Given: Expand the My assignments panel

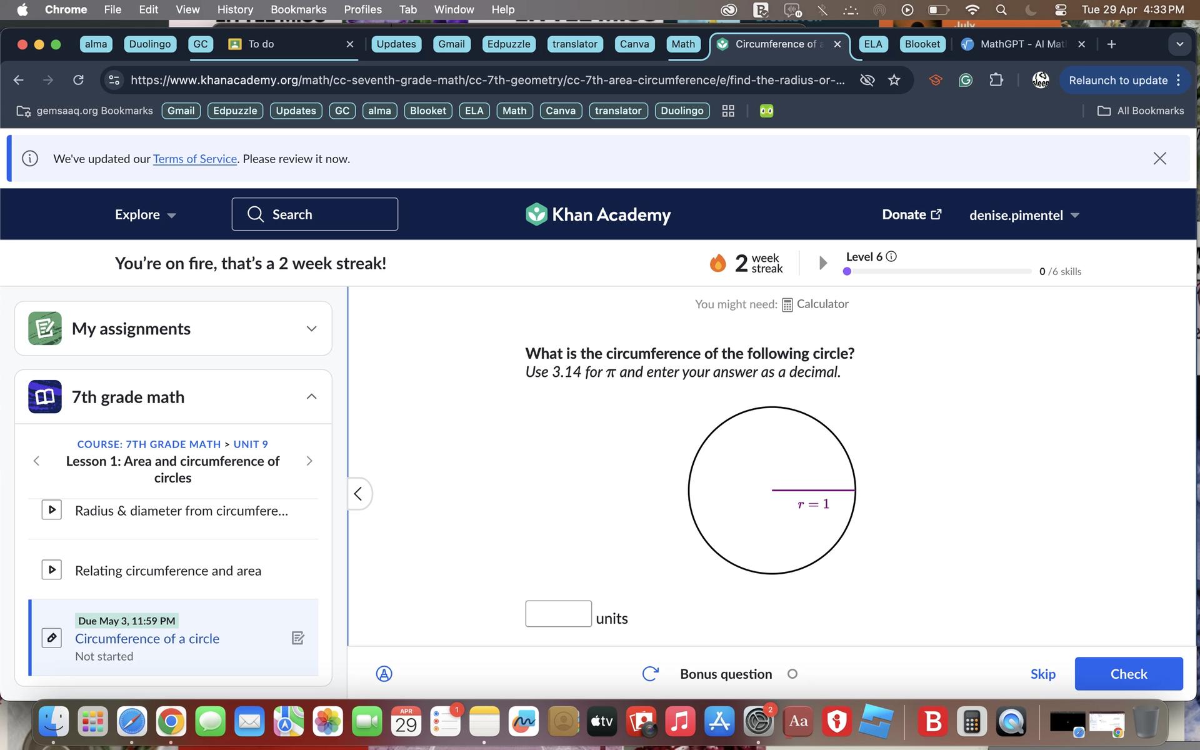Looking at the screenshot, I should 311,329.
